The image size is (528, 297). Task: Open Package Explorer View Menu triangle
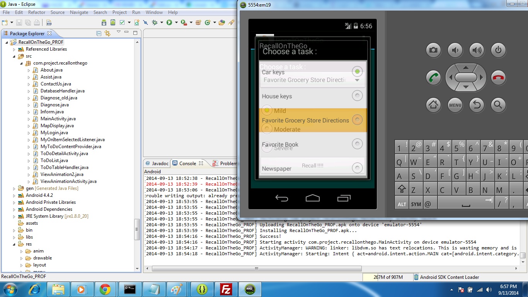(x=119, y=32)
